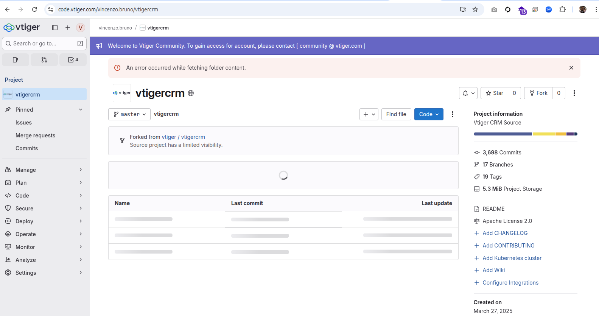The image size is (599, 316).
Task: Star the vtigercrm project
Action: tap(495, 93)
